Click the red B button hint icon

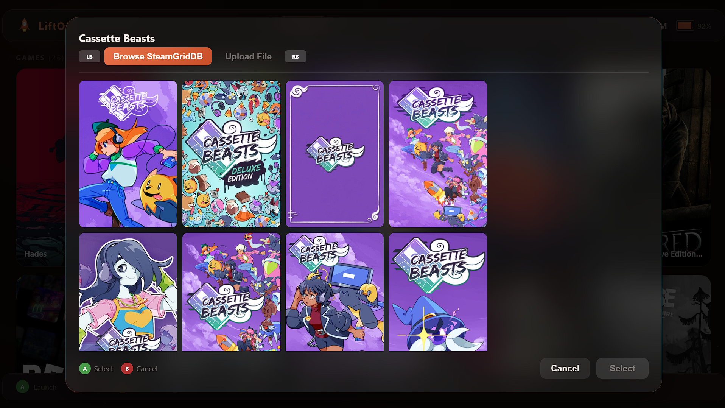point(127,369)
